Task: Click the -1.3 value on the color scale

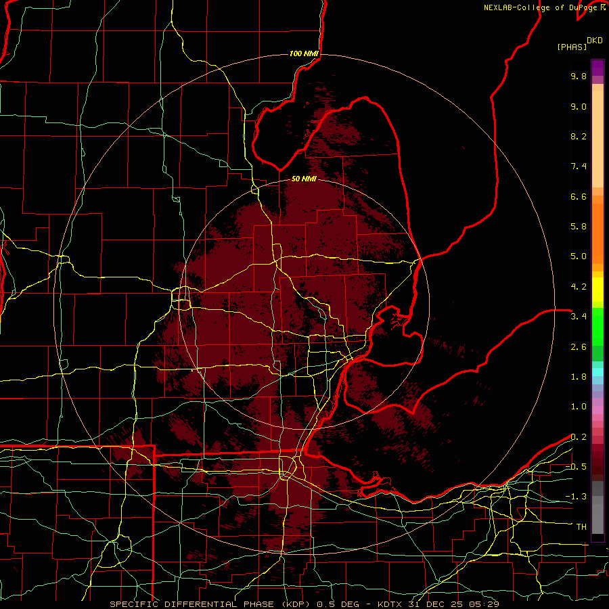Action: tap(576, 497)
